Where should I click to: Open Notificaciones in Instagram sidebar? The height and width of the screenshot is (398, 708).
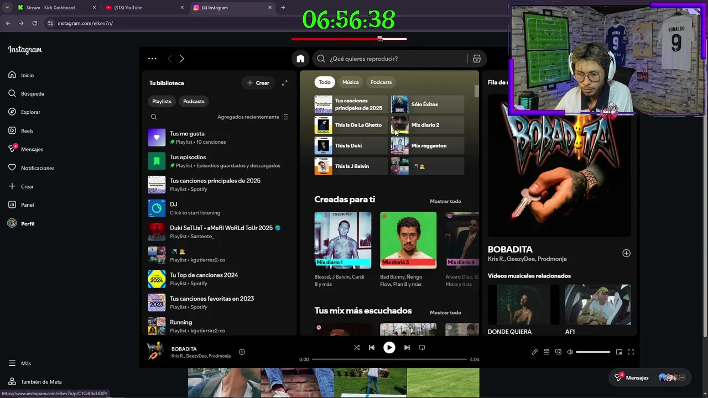coord(31,168)
